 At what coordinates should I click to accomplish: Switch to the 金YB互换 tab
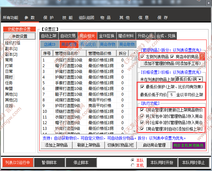coord(106,36)
